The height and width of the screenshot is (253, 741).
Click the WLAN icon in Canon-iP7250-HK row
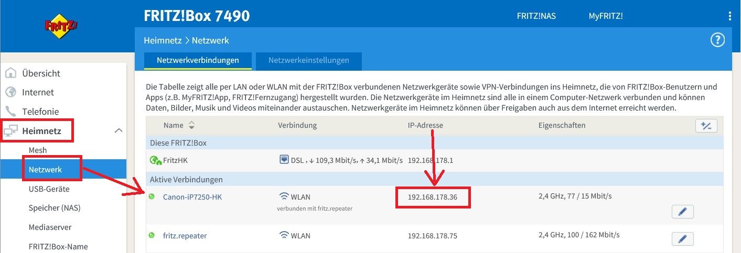[x=284, y=197]
